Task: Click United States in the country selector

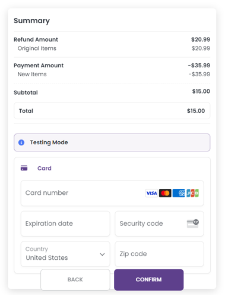Action: [x=47, y=257]
